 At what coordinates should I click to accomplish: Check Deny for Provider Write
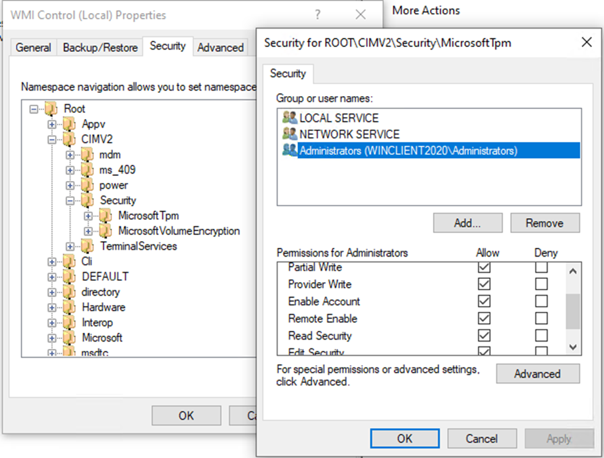tap(541, 284)
